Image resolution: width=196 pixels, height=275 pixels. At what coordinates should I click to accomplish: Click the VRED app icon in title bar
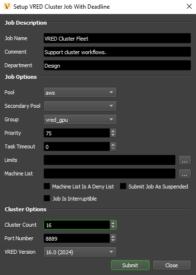[x=7, y=6]
